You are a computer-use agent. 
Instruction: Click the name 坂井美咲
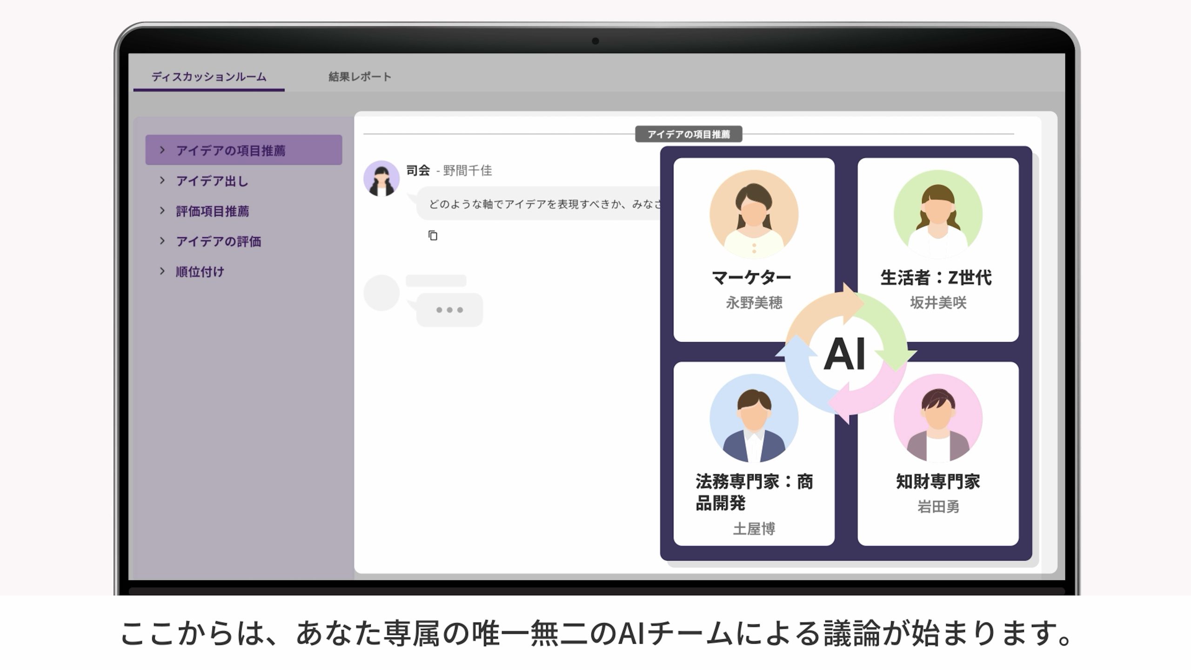[938, 303]
